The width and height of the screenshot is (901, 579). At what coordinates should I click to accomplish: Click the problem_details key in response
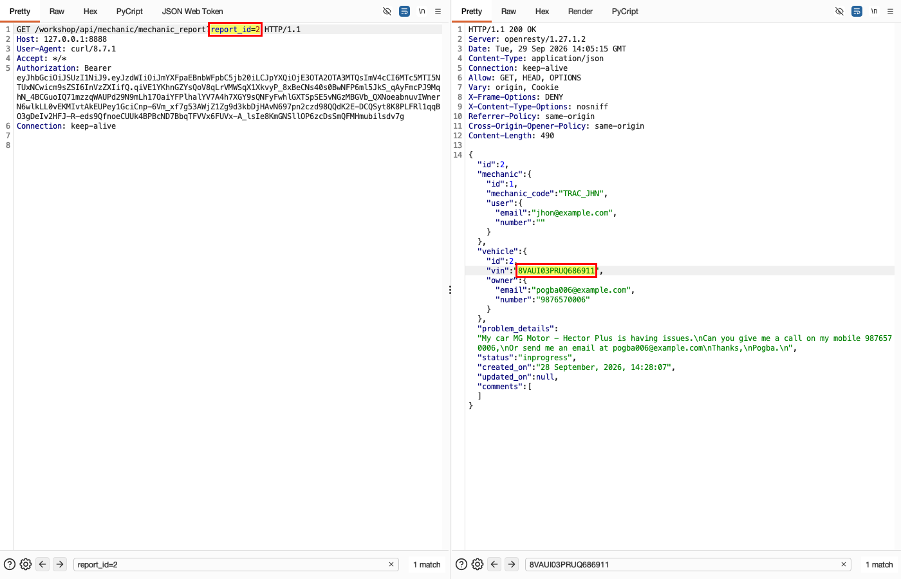(516, 329)
